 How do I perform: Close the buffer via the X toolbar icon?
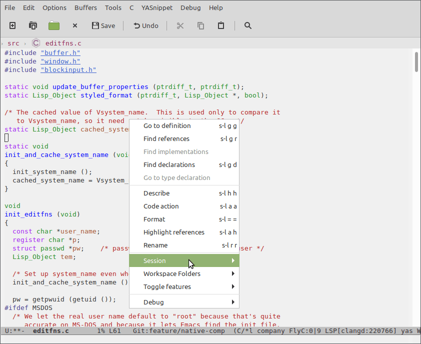pyautogui.click(x=75, y=25)
